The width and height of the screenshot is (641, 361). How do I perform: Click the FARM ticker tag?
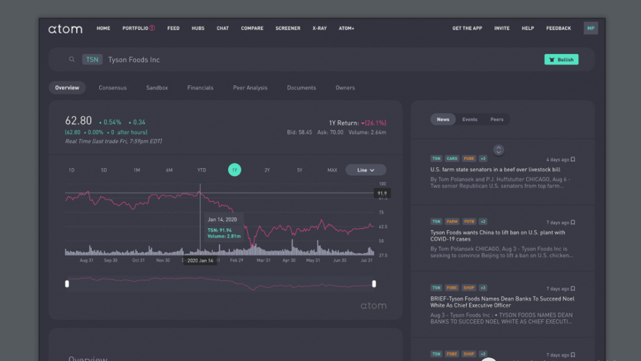pyautogui.click(x=452, y=221)
